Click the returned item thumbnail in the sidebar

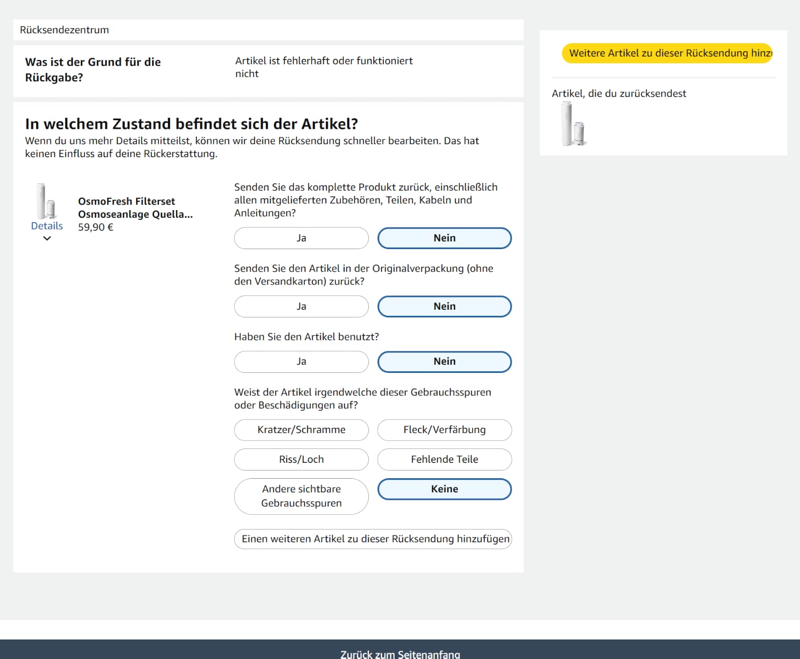573,124
